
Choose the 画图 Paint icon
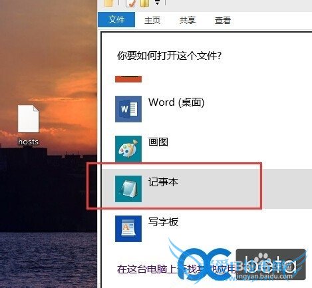128,149
